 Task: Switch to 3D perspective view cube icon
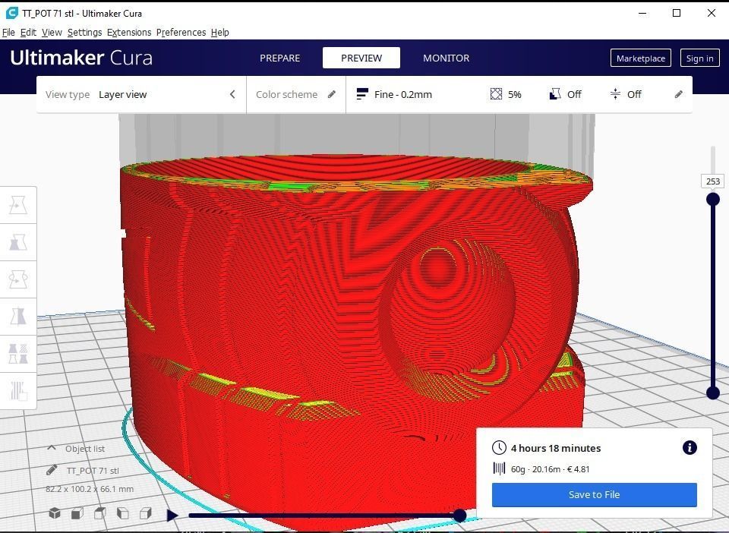coord(55,513)
